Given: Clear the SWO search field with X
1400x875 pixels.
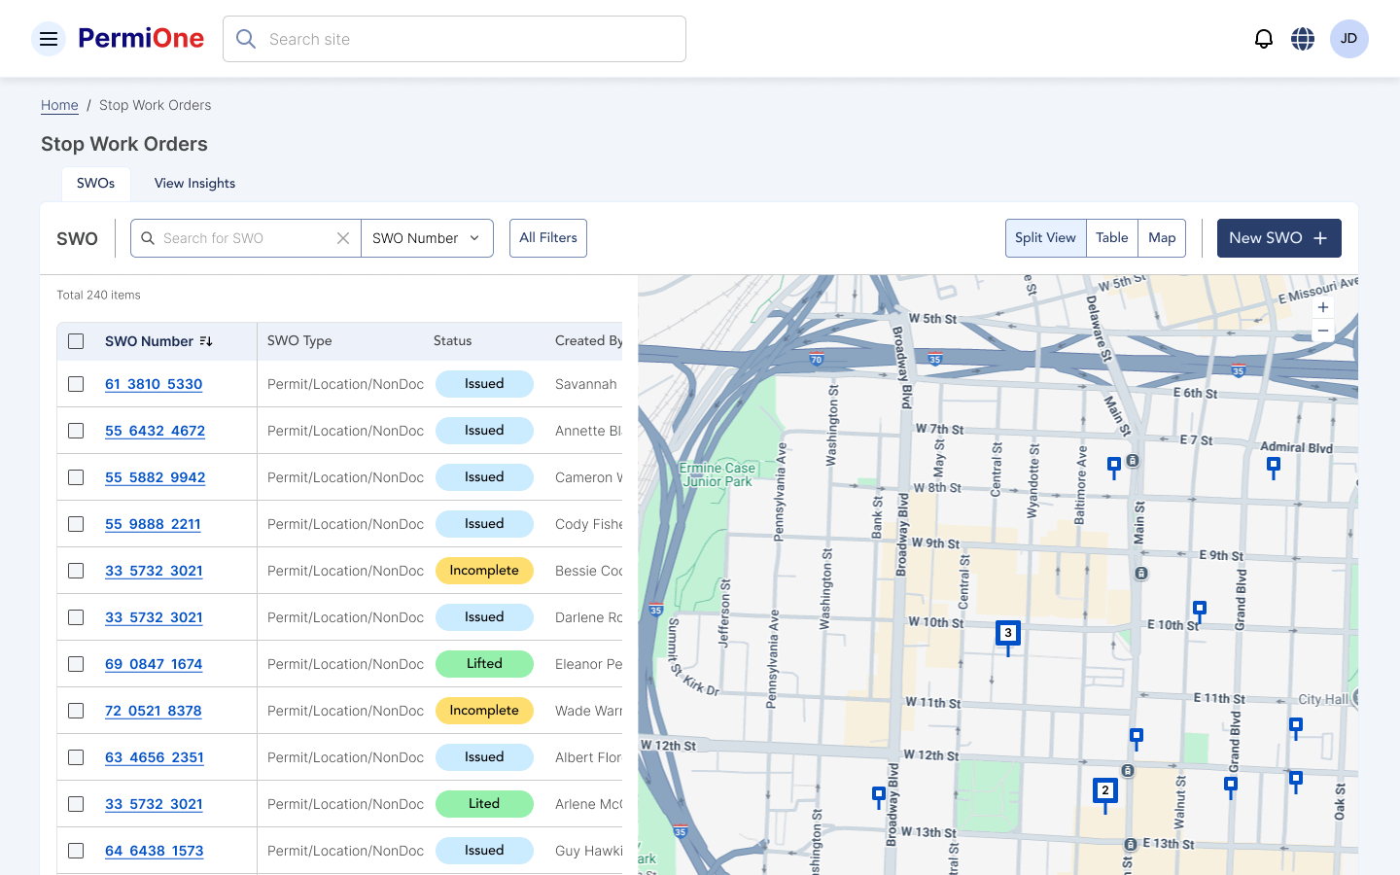Looking at the screenshot, I should (x=343, y=238).
